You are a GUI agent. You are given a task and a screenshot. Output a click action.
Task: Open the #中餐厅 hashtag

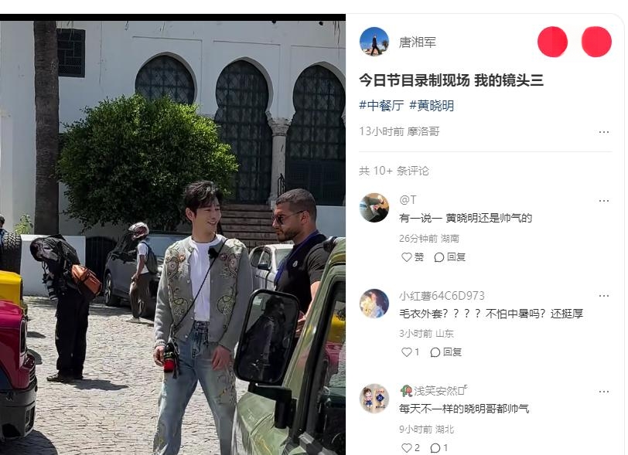point(381,106)
